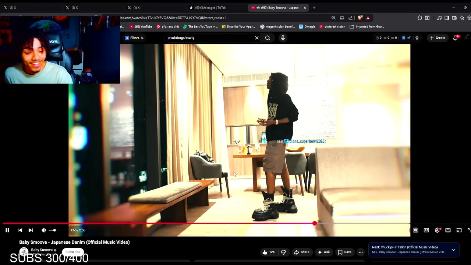471x265 pixels.
Task: Open YouTube notifications bell
Action: coord(456,38)
